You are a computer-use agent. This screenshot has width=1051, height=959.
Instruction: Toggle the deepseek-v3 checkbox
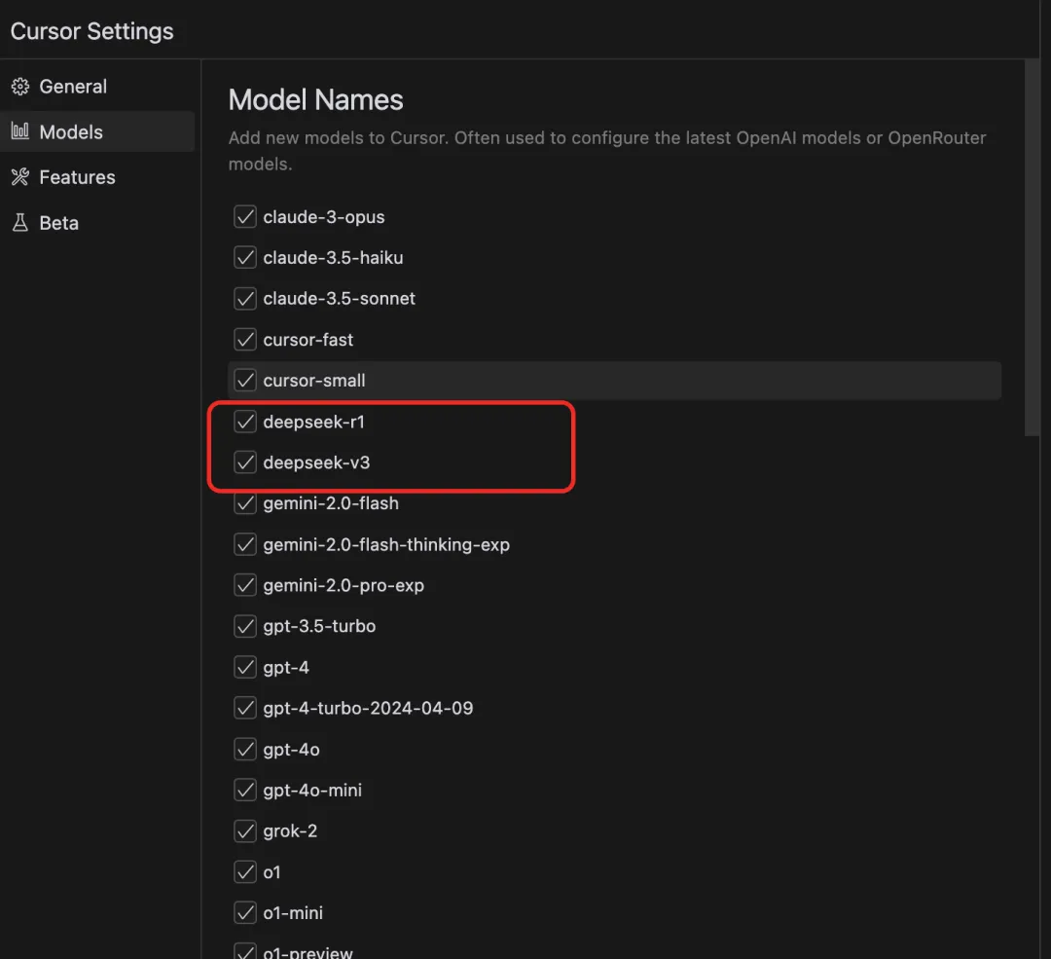(x=245, y=462)
